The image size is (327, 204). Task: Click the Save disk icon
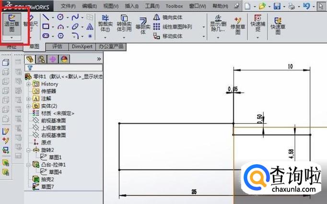pos(277,6)
